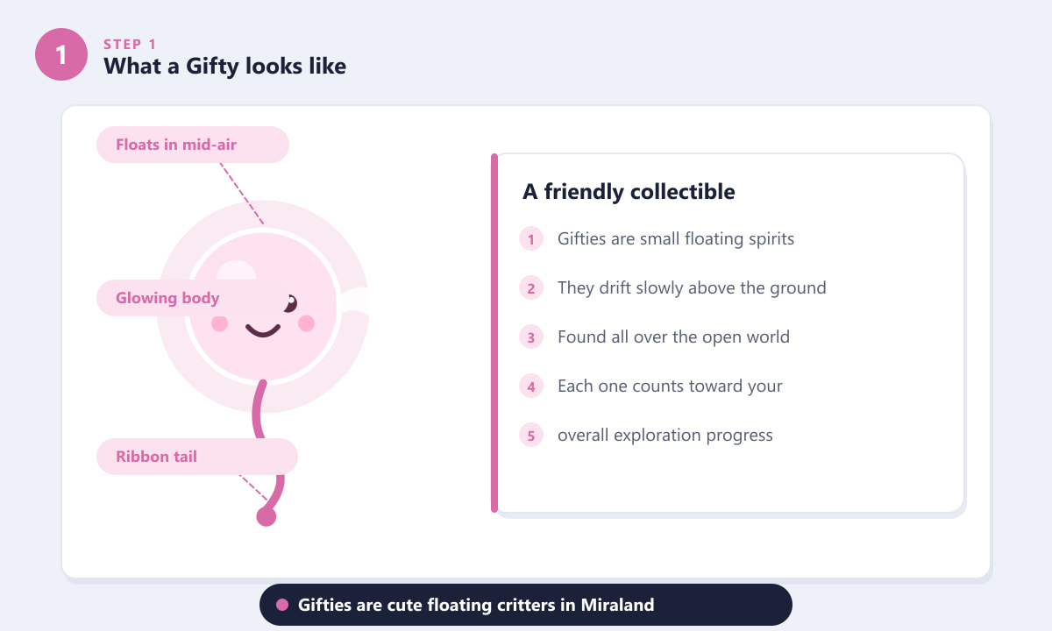Screen dimensions: 1052x631
Task: Click the Gifty's dark eye
Action: [290, 304]
